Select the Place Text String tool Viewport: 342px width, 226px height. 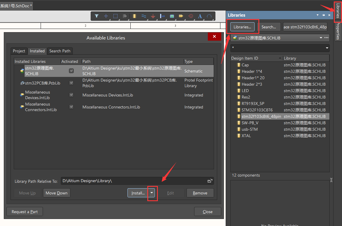[x=200, y=16]
